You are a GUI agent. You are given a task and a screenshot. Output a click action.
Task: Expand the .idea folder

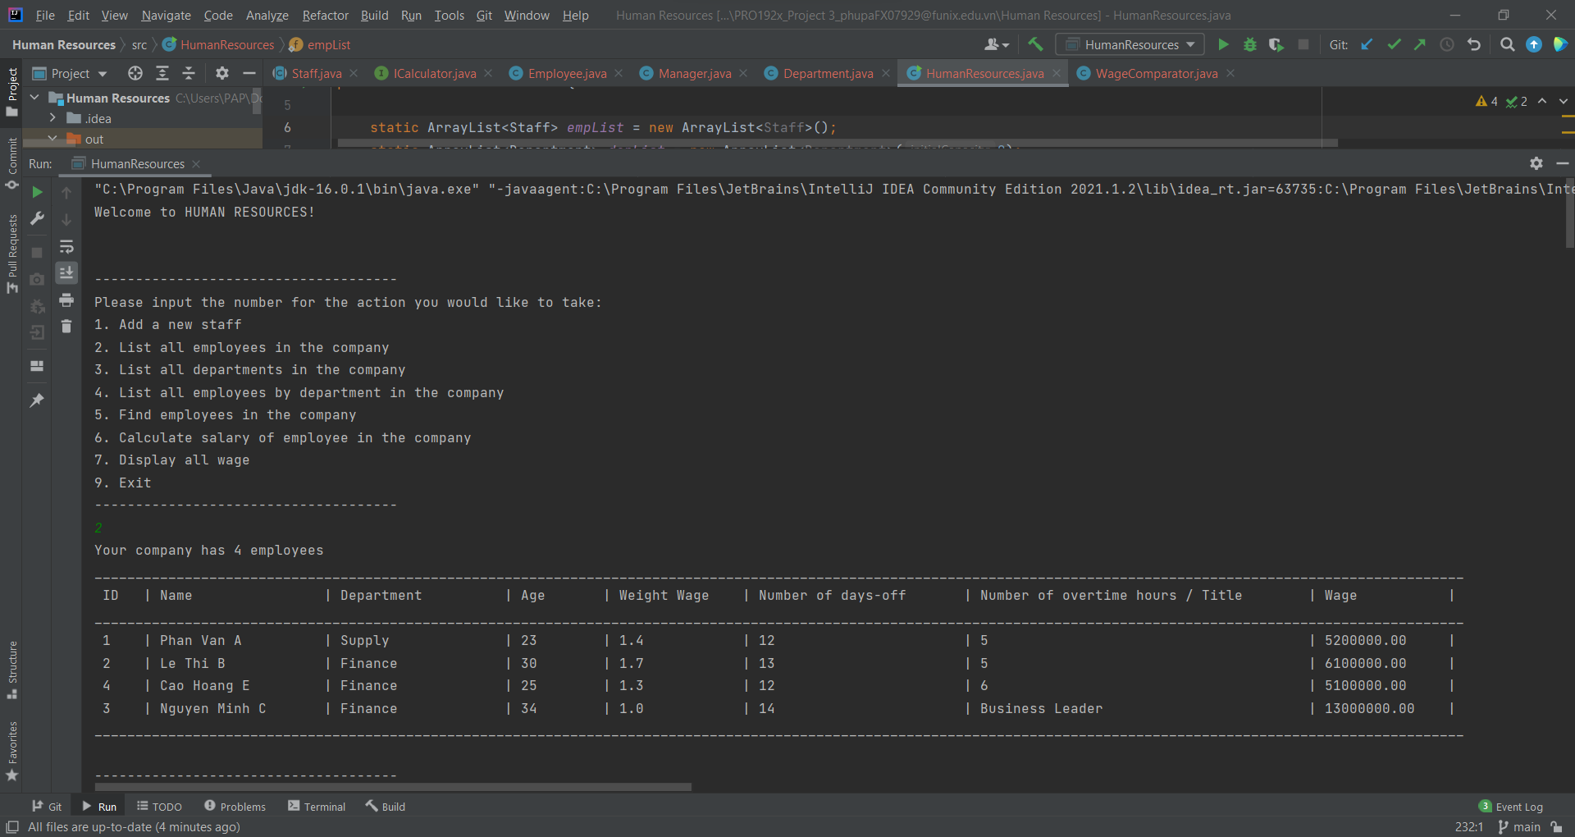tap(52, 118)
